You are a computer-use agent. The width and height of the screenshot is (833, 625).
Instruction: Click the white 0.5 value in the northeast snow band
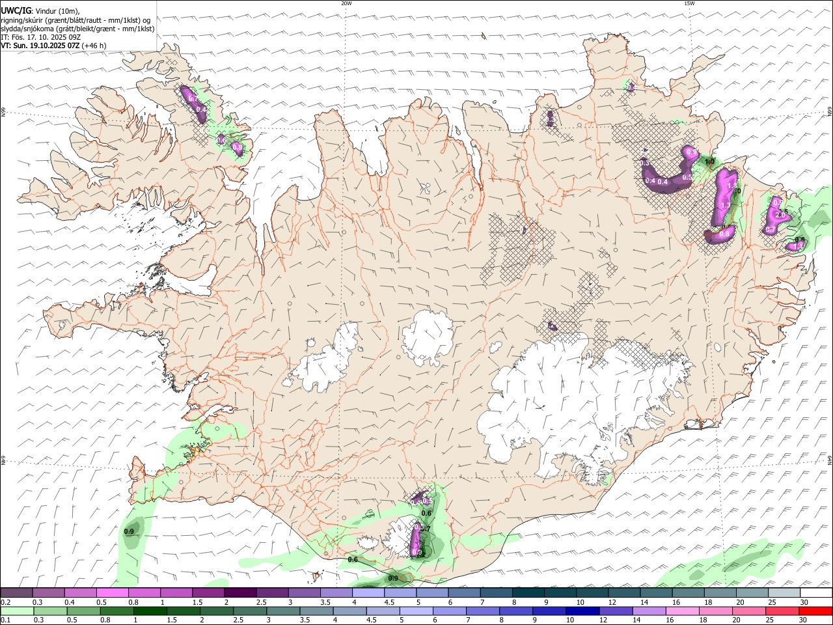687,177
